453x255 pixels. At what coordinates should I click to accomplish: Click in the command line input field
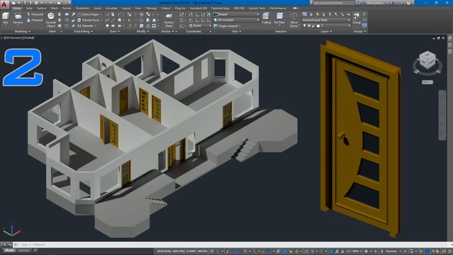[x=231, y=245]
